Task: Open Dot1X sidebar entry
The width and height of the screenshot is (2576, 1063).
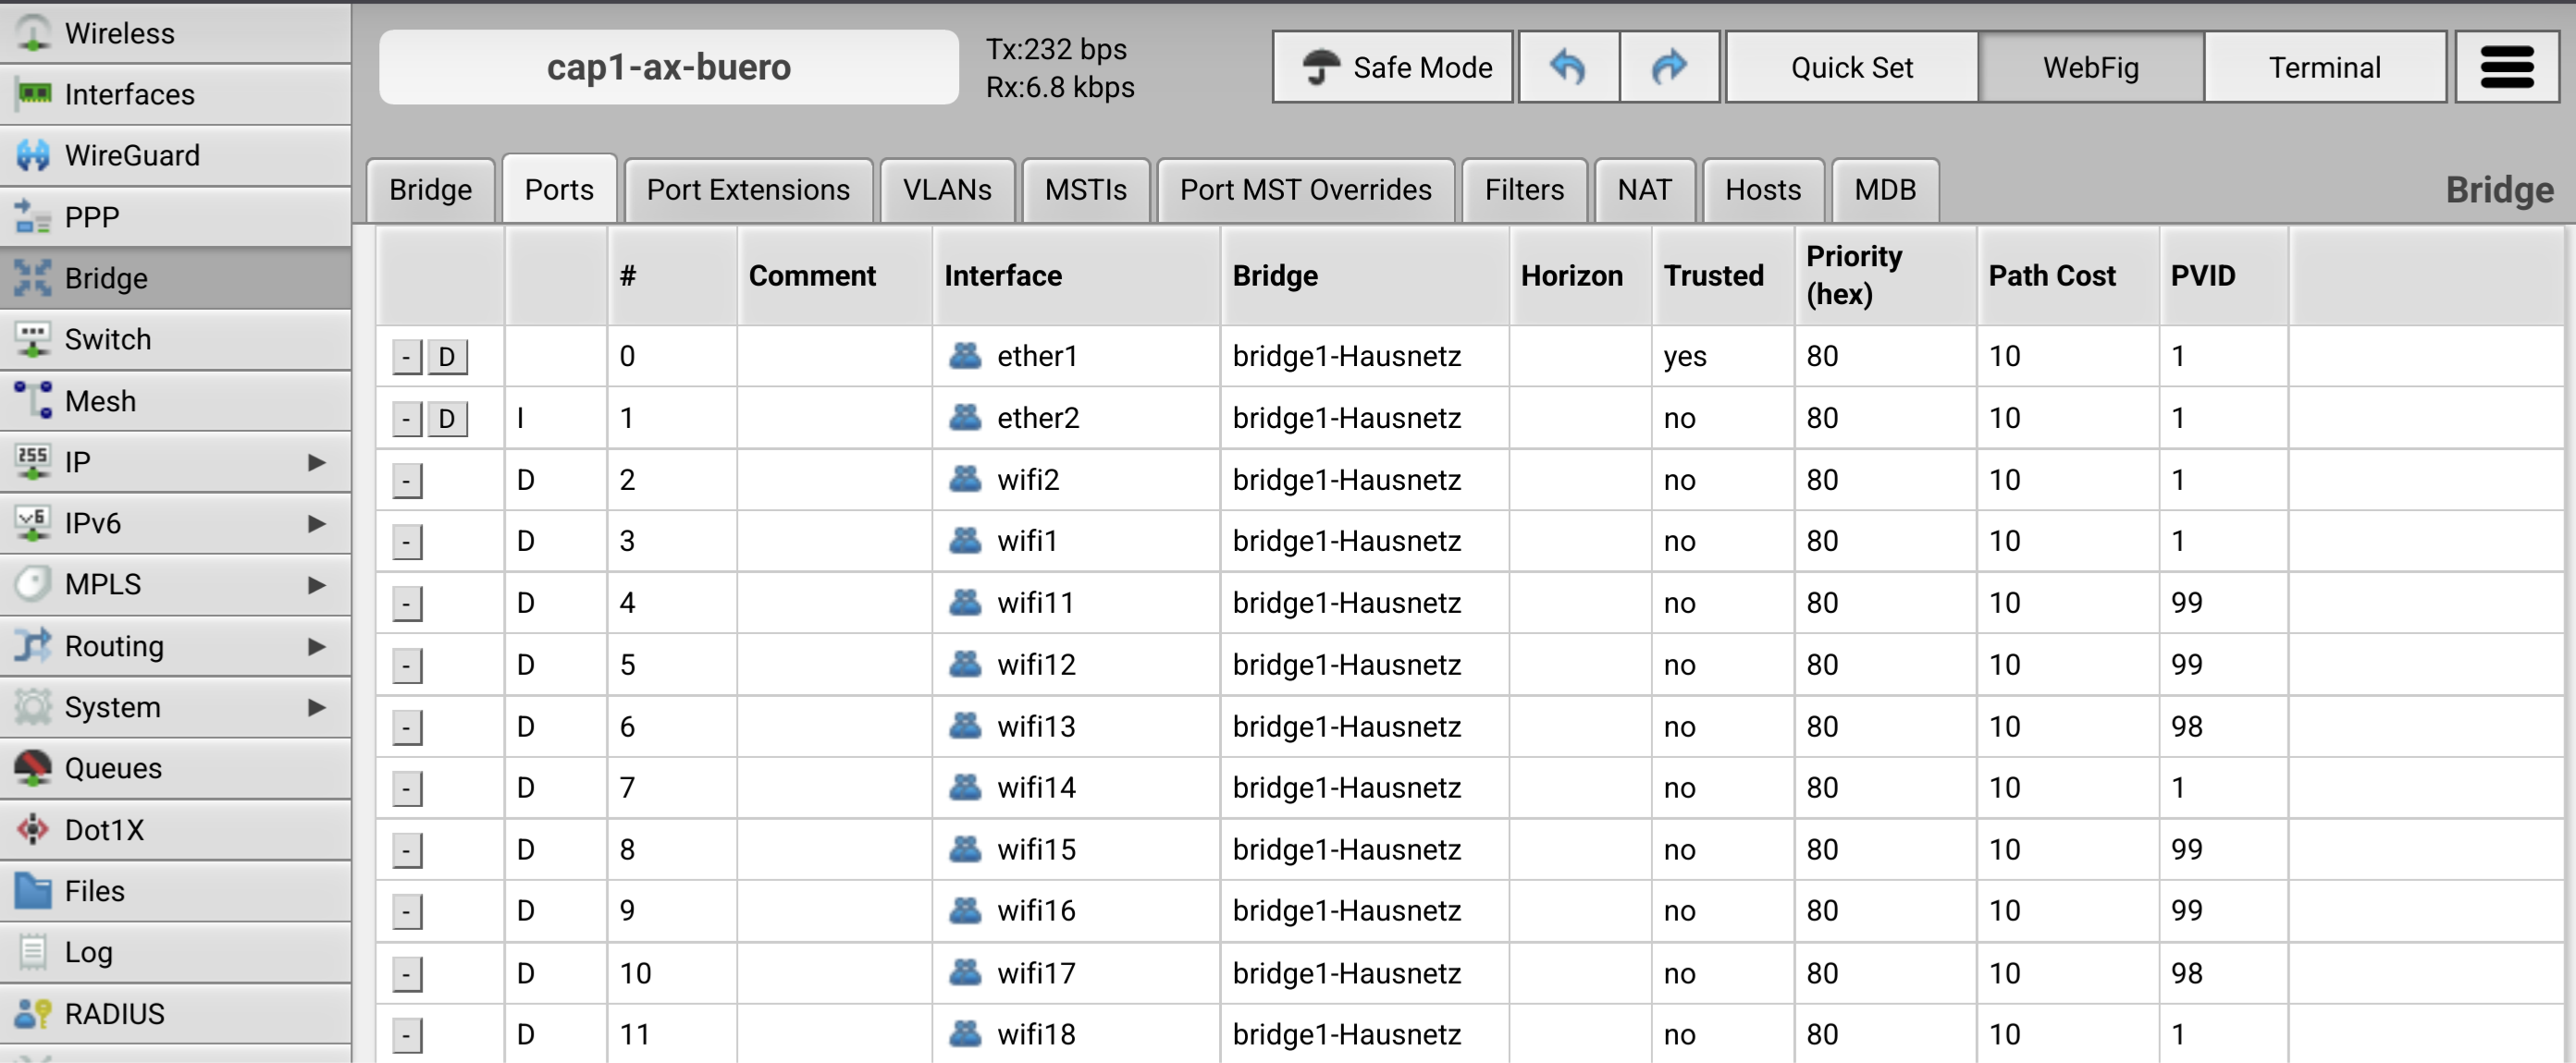Action: coord(104,829)
